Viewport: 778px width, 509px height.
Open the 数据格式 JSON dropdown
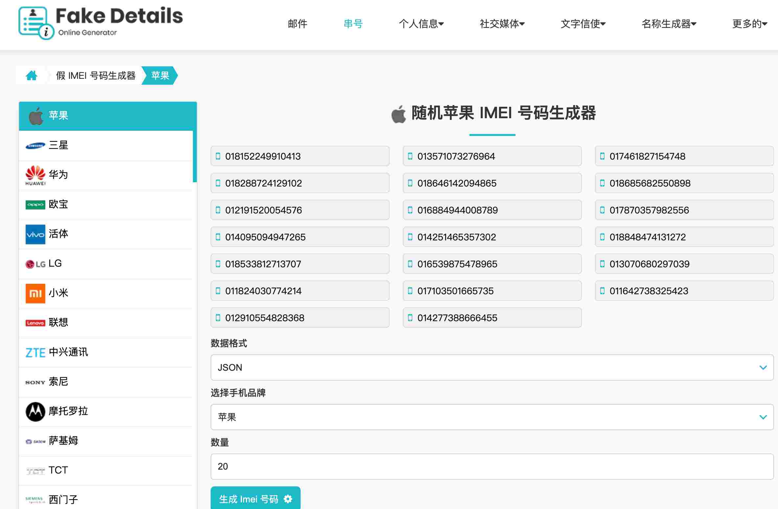coord(492,367)
